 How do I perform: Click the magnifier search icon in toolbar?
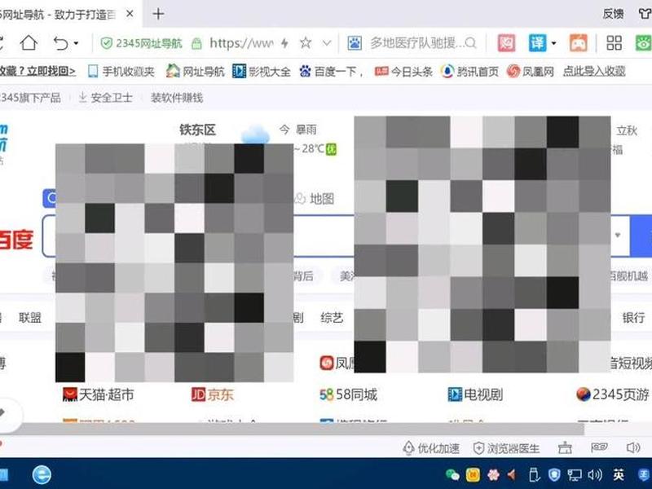click(x=471, y=42)
